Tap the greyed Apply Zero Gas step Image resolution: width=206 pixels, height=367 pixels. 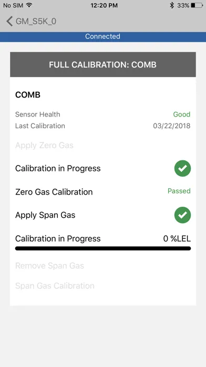tap(44, 146)
